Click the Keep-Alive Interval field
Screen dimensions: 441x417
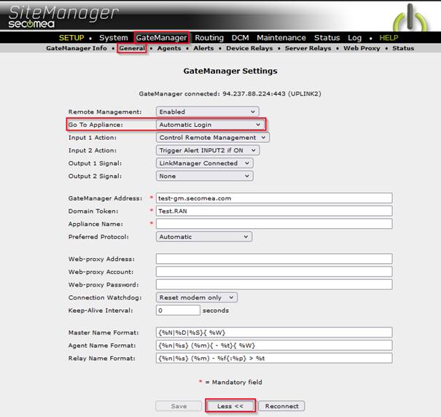pyautogui.click(x=178, y=311)
